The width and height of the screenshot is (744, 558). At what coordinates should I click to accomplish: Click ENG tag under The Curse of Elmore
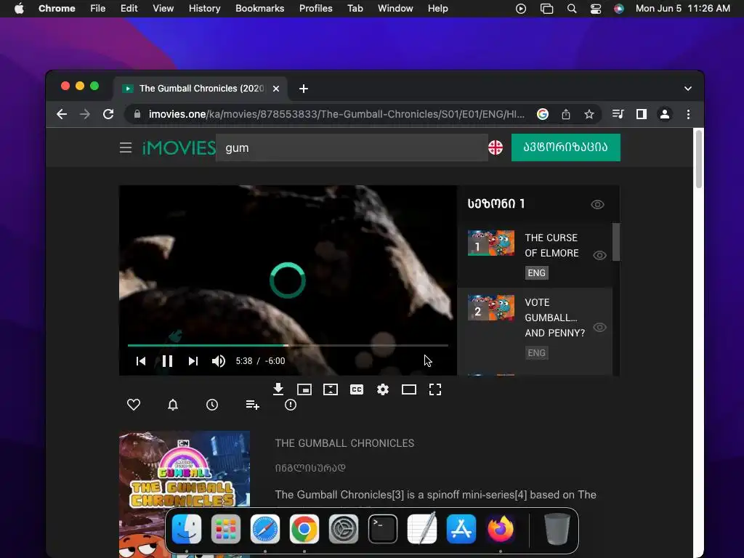coord(537,273)
